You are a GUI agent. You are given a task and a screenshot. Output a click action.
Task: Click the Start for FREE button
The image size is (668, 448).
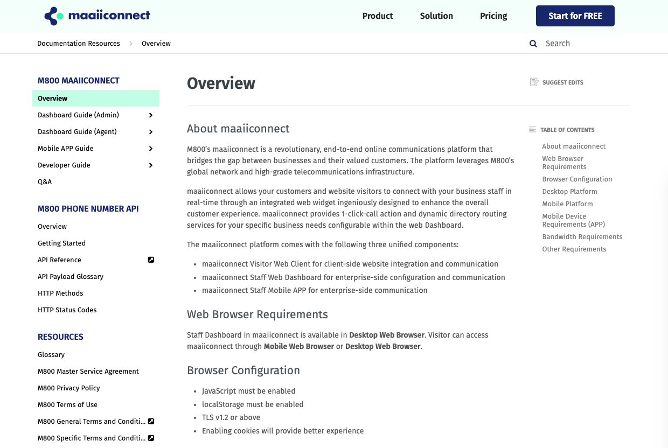coord(575,16)
